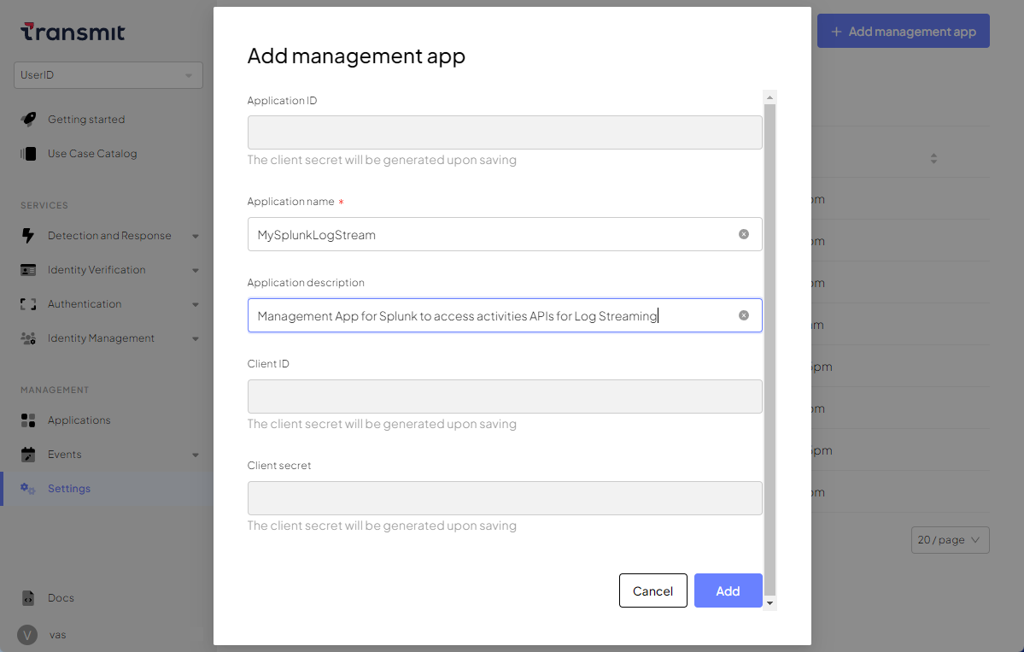Focus the Application name input field
Viewport: 1024px width, 652px height.
pyautogui.click(x=491, y=234)
